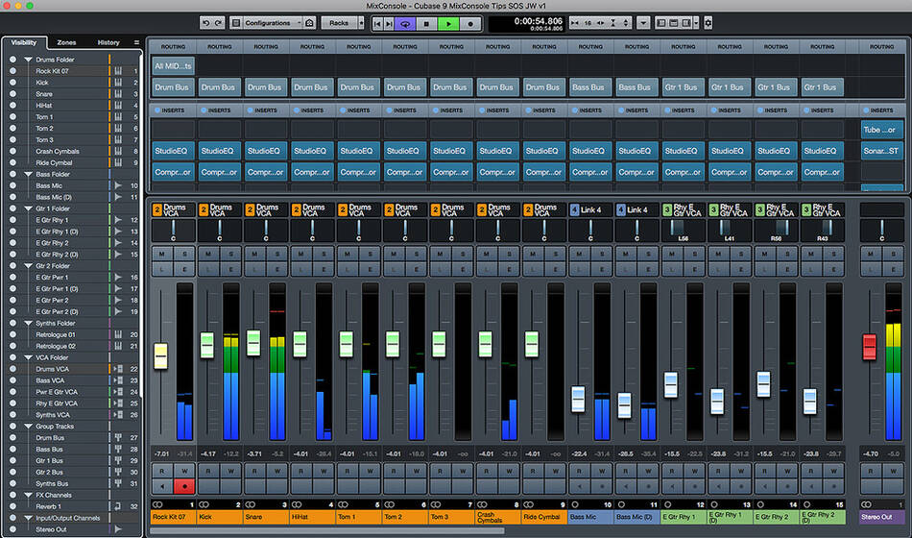
Task: Toggle visibility dot for Snare track
Action: pyautogui.click(x=12, y=94)
